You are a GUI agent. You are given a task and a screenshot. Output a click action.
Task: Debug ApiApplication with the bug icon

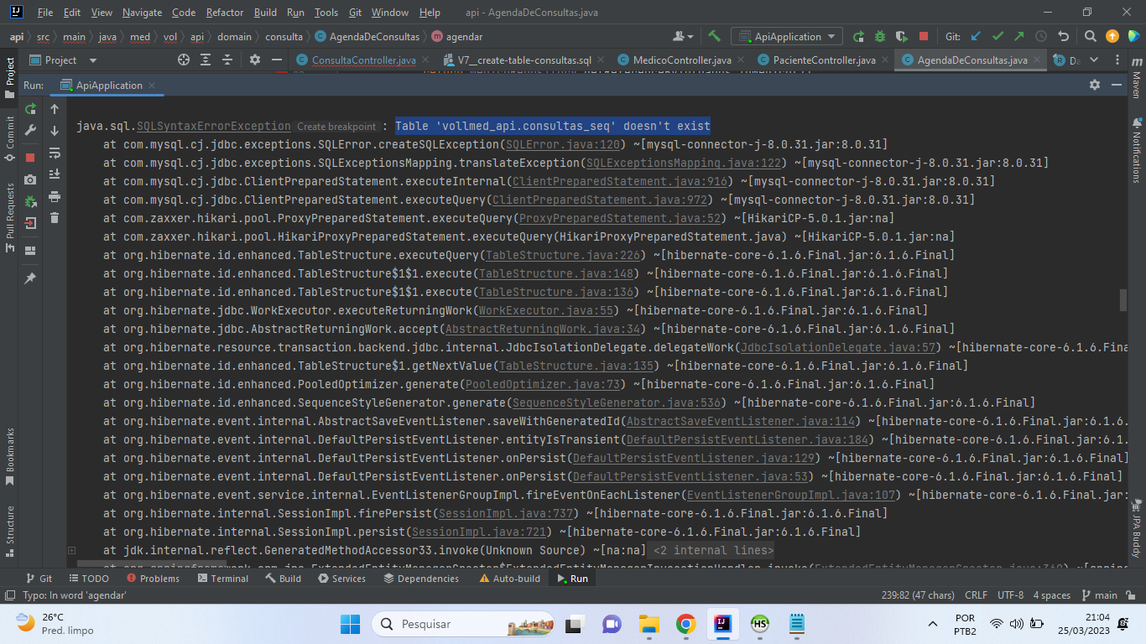[x=880, y=36]
